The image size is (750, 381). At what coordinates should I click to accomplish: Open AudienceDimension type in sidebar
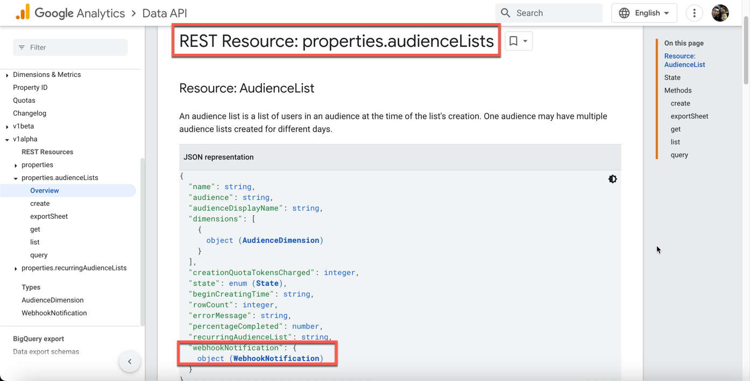53,300
